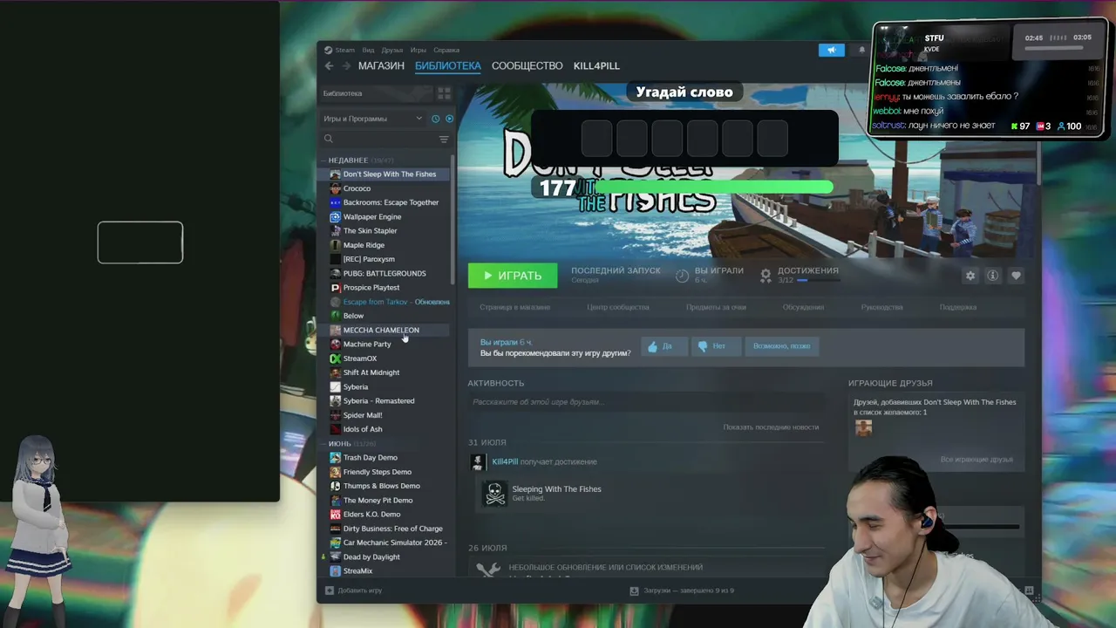1116x628 pixels.
Task: Collapse the ИЮНЬ category
Action: click(x=340, y=444)
